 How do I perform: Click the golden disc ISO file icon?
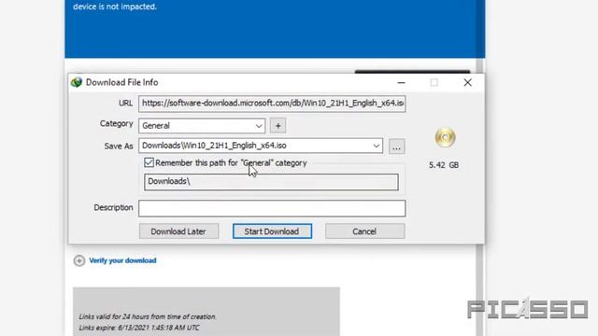[445, 137]
